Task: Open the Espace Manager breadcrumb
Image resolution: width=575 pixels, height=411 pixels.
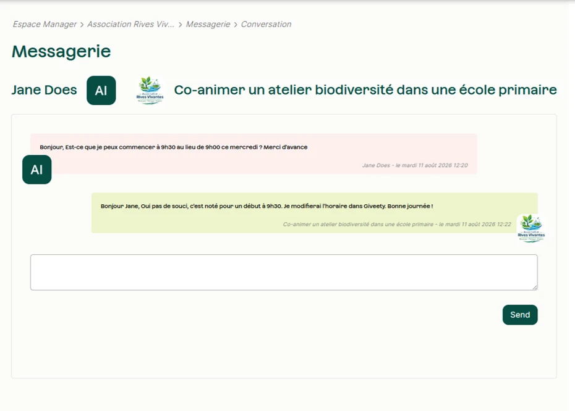Action: (45, 24)
